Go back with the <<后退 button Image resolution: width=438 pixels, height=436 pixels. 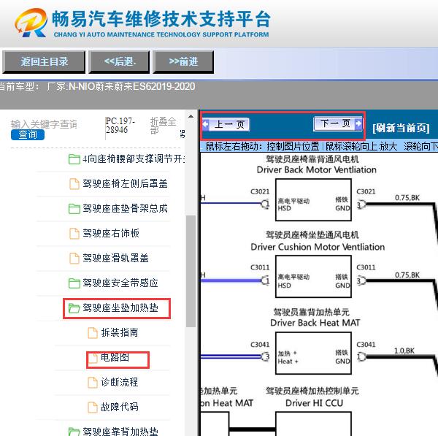tap(119, 62)
